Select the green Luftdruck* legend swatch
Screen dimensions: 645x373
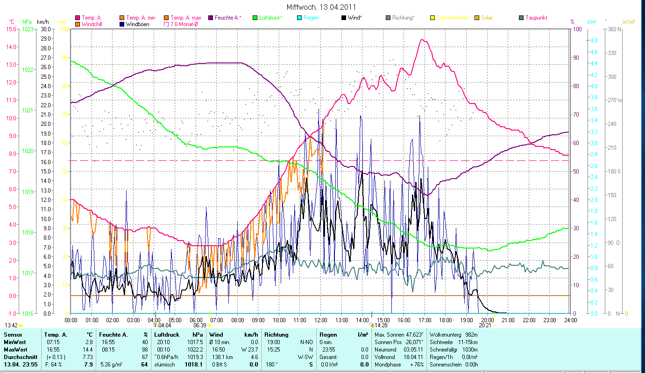[x=255, y=18]
